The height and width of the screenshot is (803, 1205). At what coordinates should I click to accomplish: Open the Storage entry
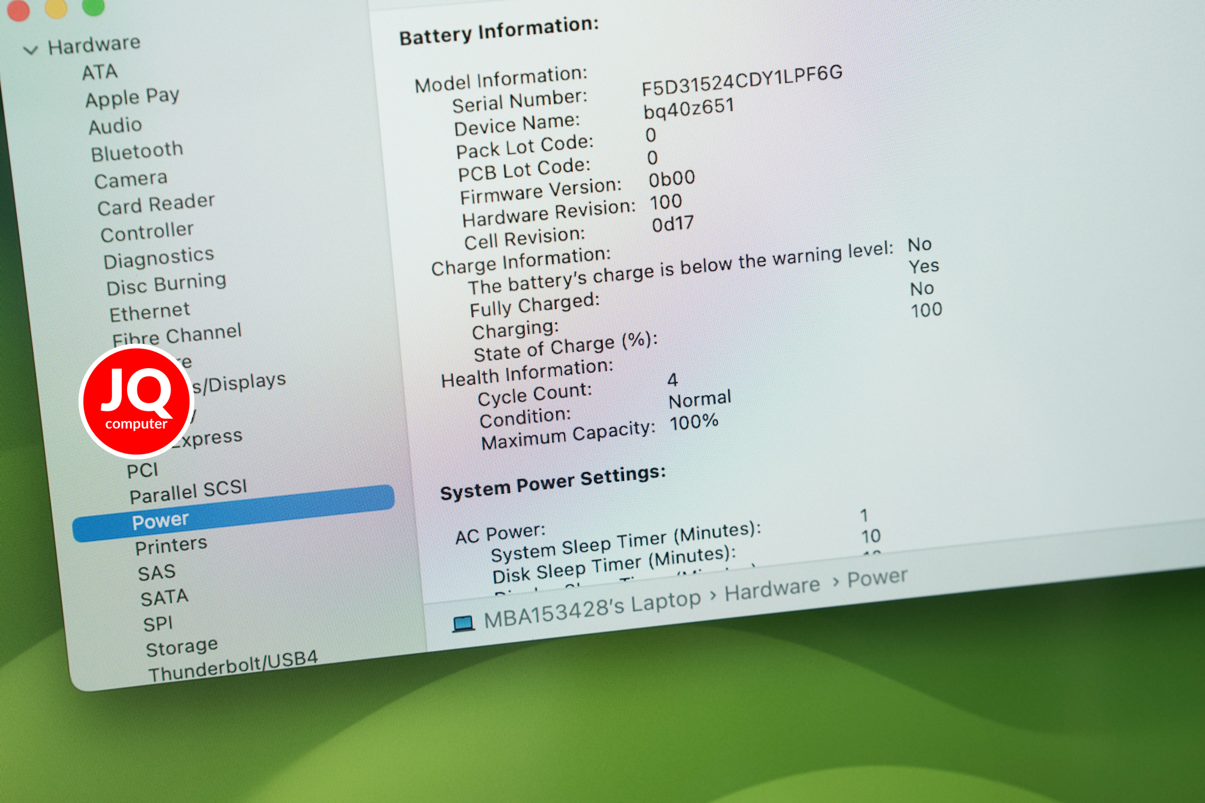click(182, 648)
